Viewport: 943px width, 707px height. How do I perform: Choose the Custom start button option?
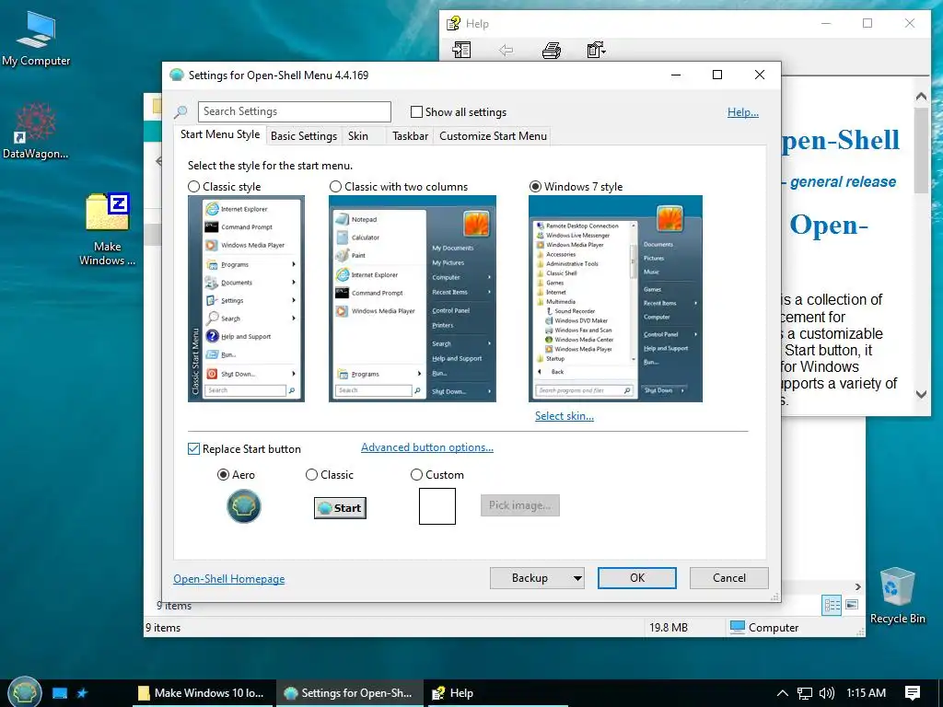pos(416,474)
